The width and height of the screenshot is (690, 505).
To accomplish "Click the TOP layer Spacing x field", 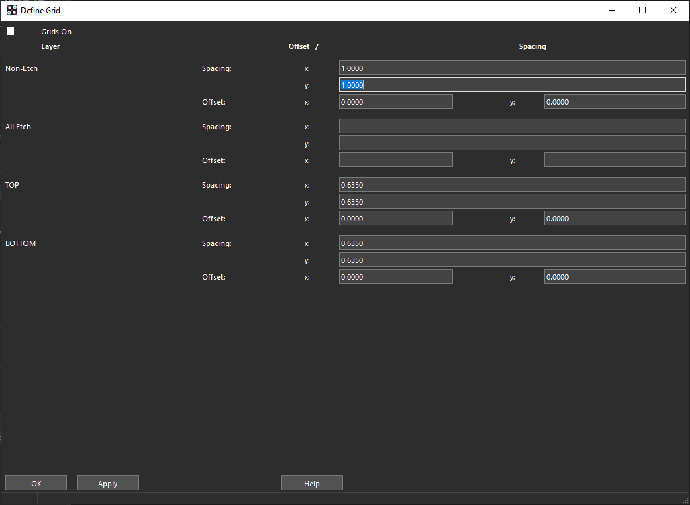I will (x=511, y=184).
